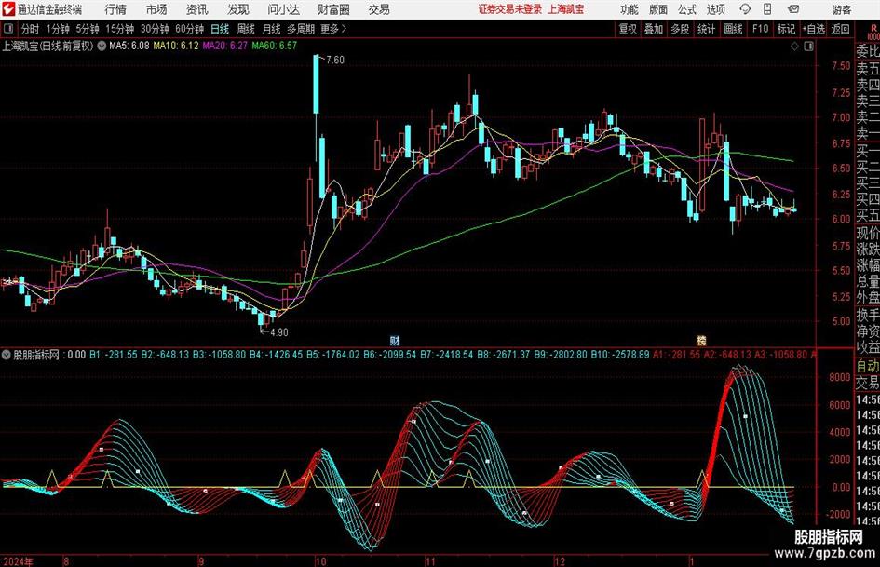This screenshot has width=880, height=567.
Task: Open the 选项 menu
Action: 715,9
